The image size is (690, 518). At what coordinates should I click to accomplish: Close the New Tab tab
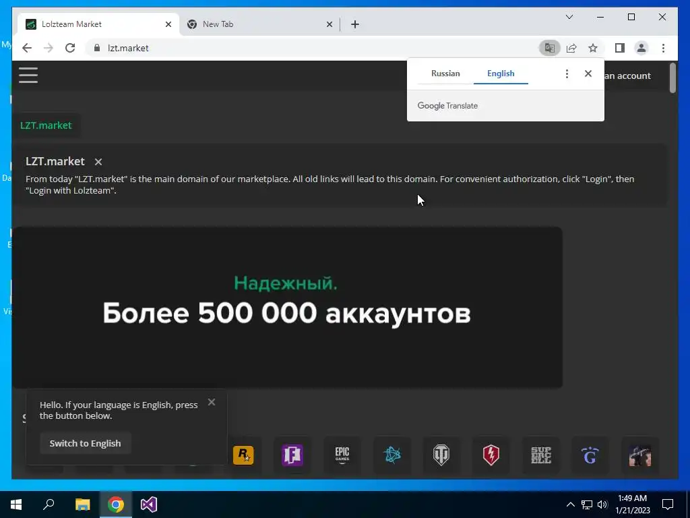tap(329, 24)
